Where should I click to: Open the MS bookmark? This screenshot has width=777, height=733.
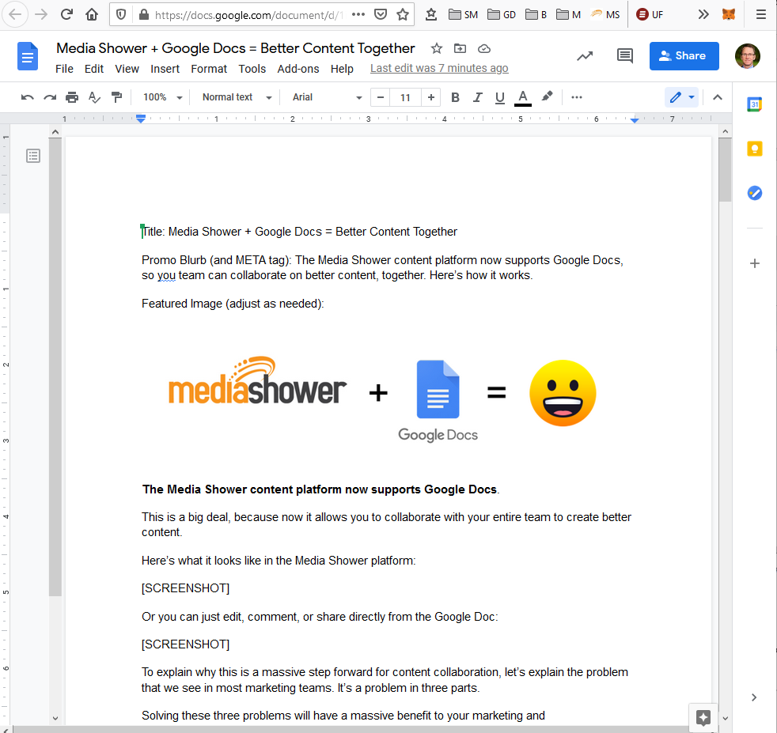605,14
